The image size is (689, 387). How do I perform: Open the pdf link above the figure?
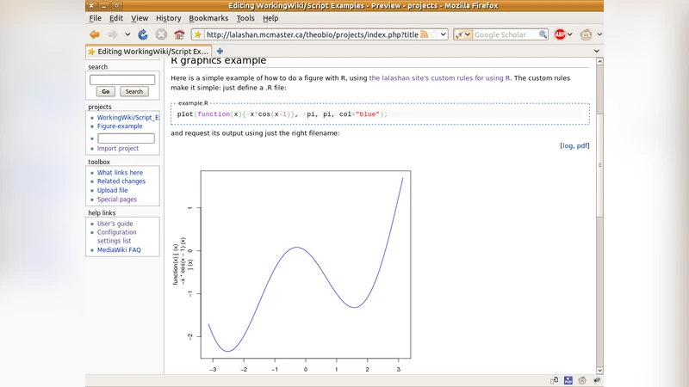coord(581,145)
